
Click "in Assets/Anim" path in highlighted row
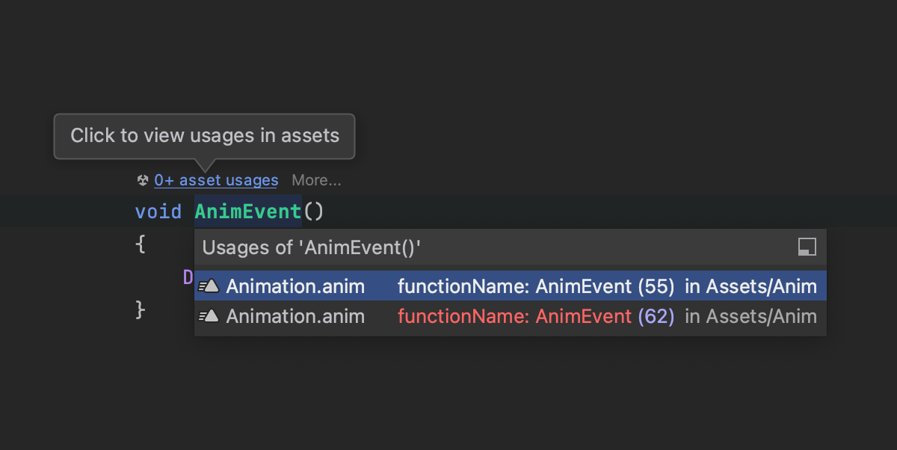(750, 286)
